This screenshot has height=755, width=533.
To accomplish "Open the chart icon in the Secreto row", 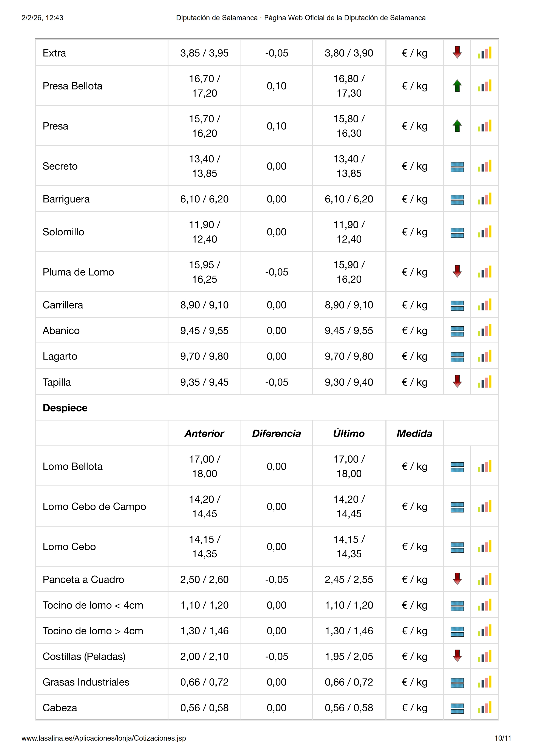I will 484,166.
